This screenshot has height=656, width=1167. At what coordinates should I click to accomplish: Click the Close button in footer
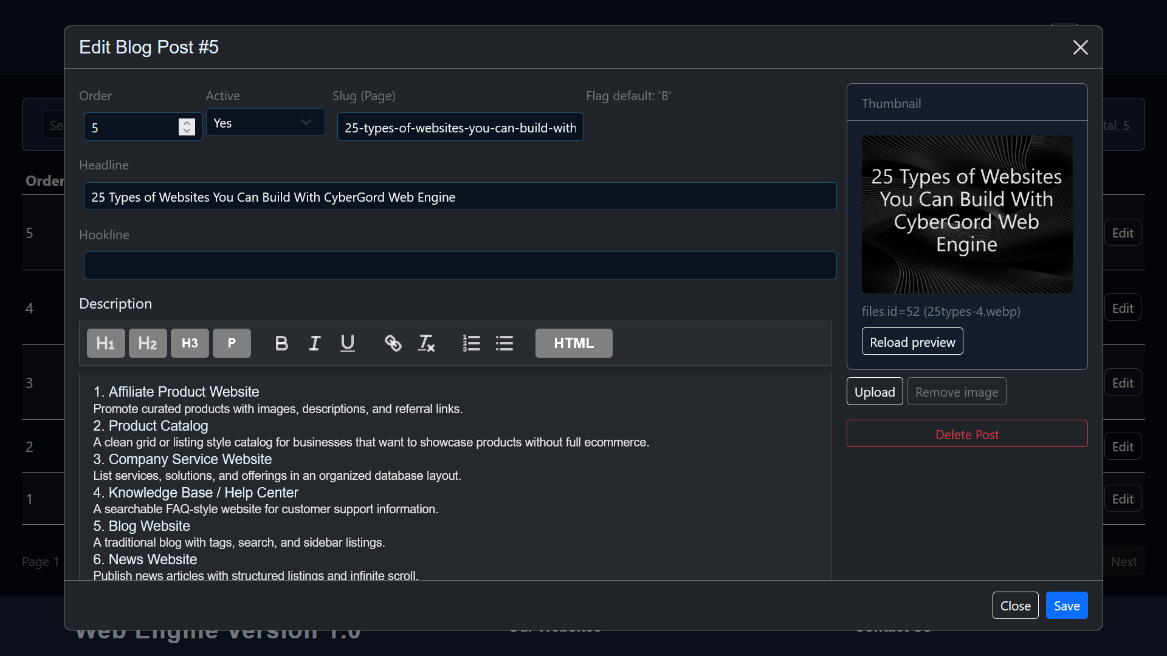click(1015, 606)
